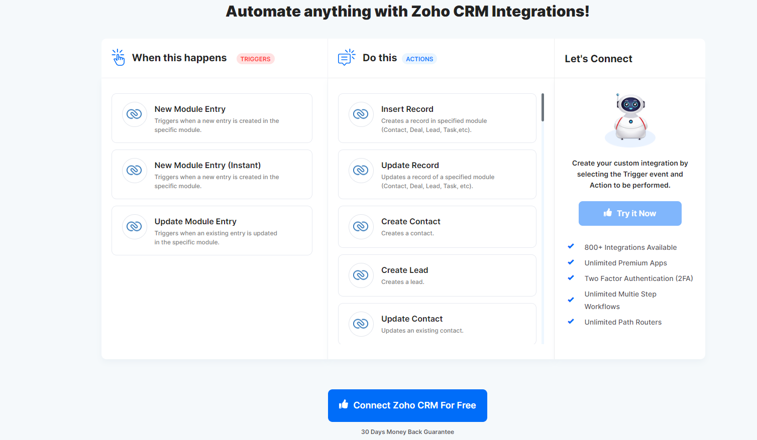
Task: Click the Unlimited Premium Apps text
Action: click(x=626, y=263)
